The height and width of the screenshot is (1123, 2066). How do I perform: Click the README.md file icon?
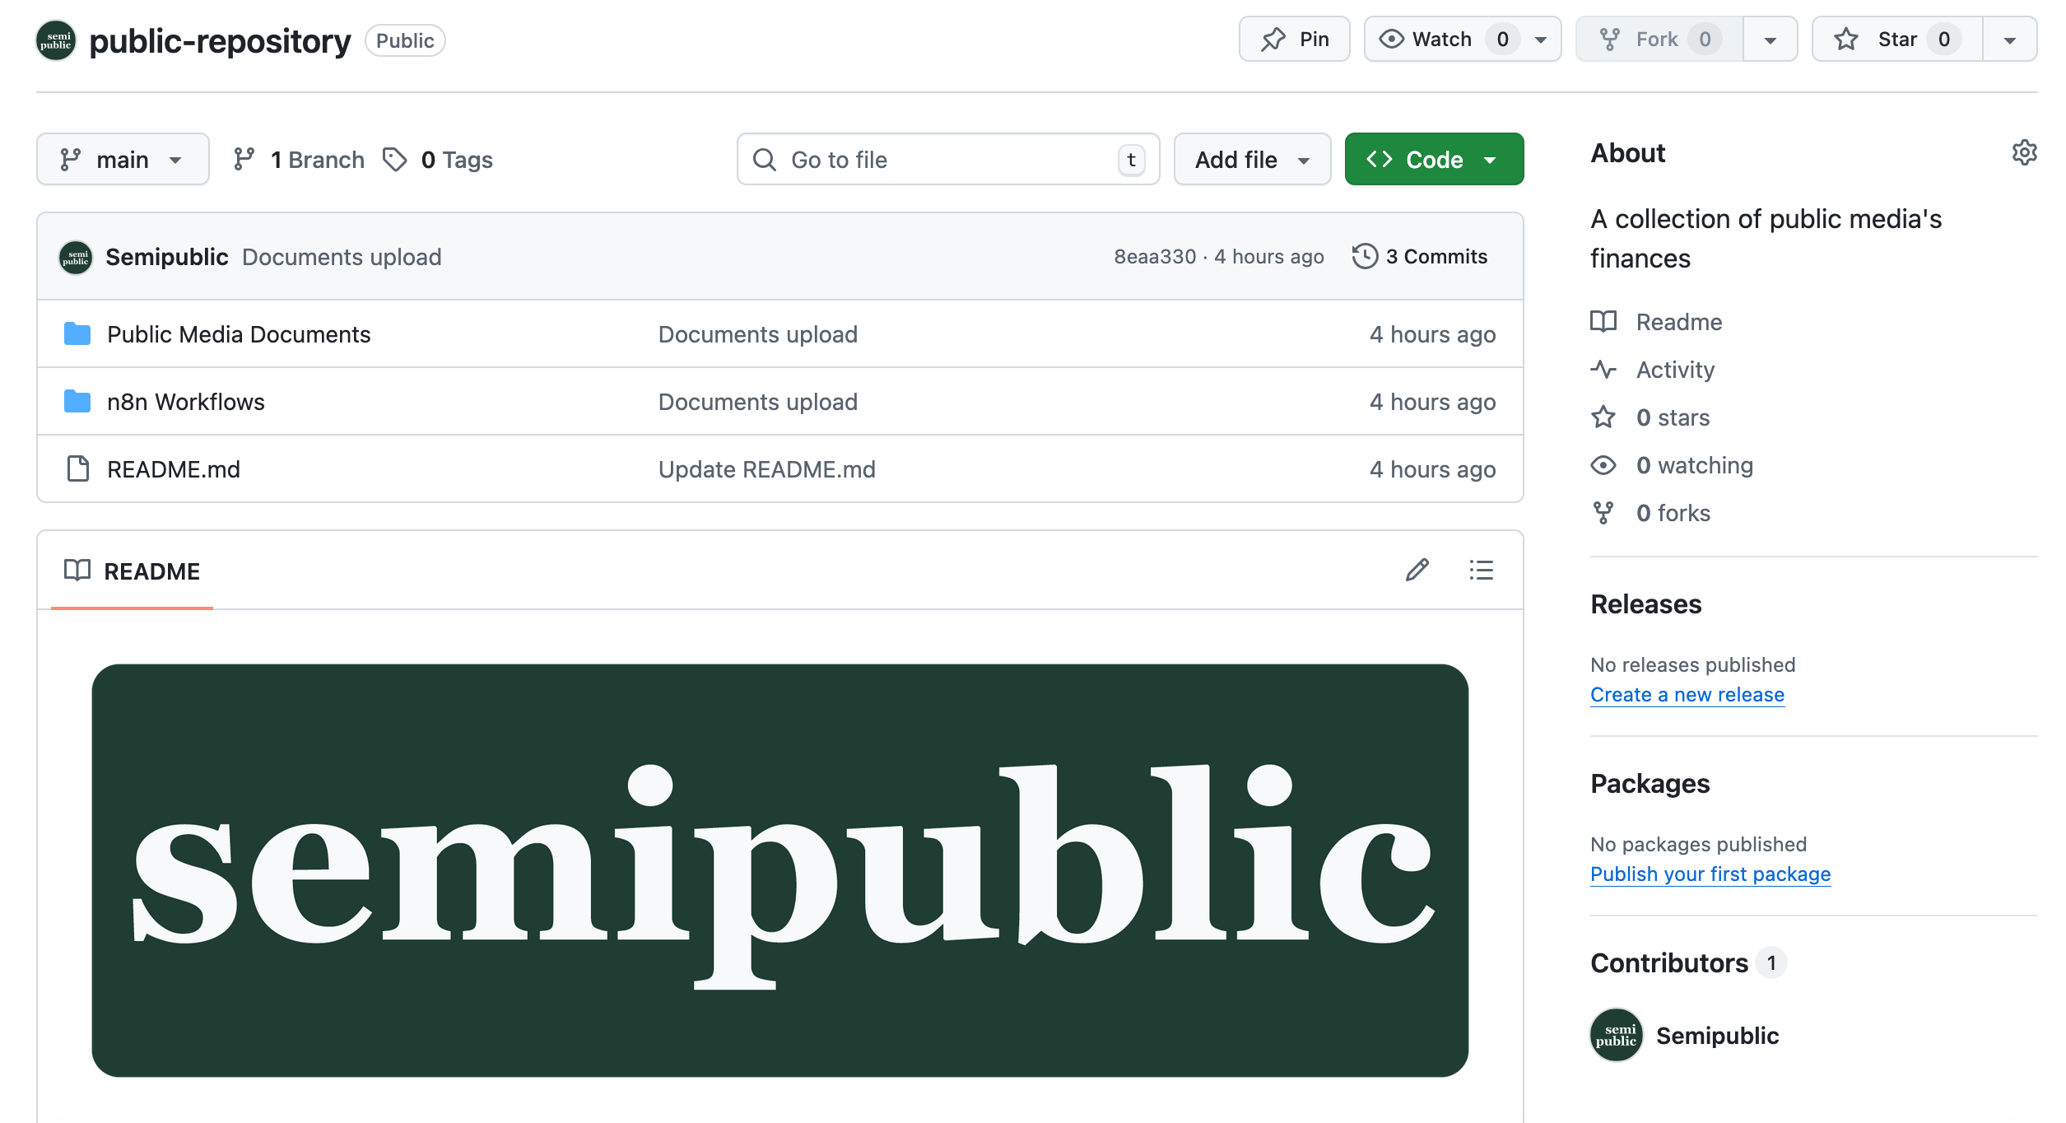coord(77,468)
